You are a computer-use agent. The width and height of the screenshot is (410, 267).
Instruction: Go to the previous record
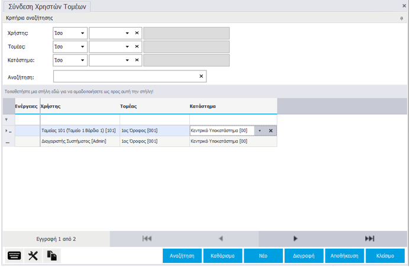coord(221,239)
